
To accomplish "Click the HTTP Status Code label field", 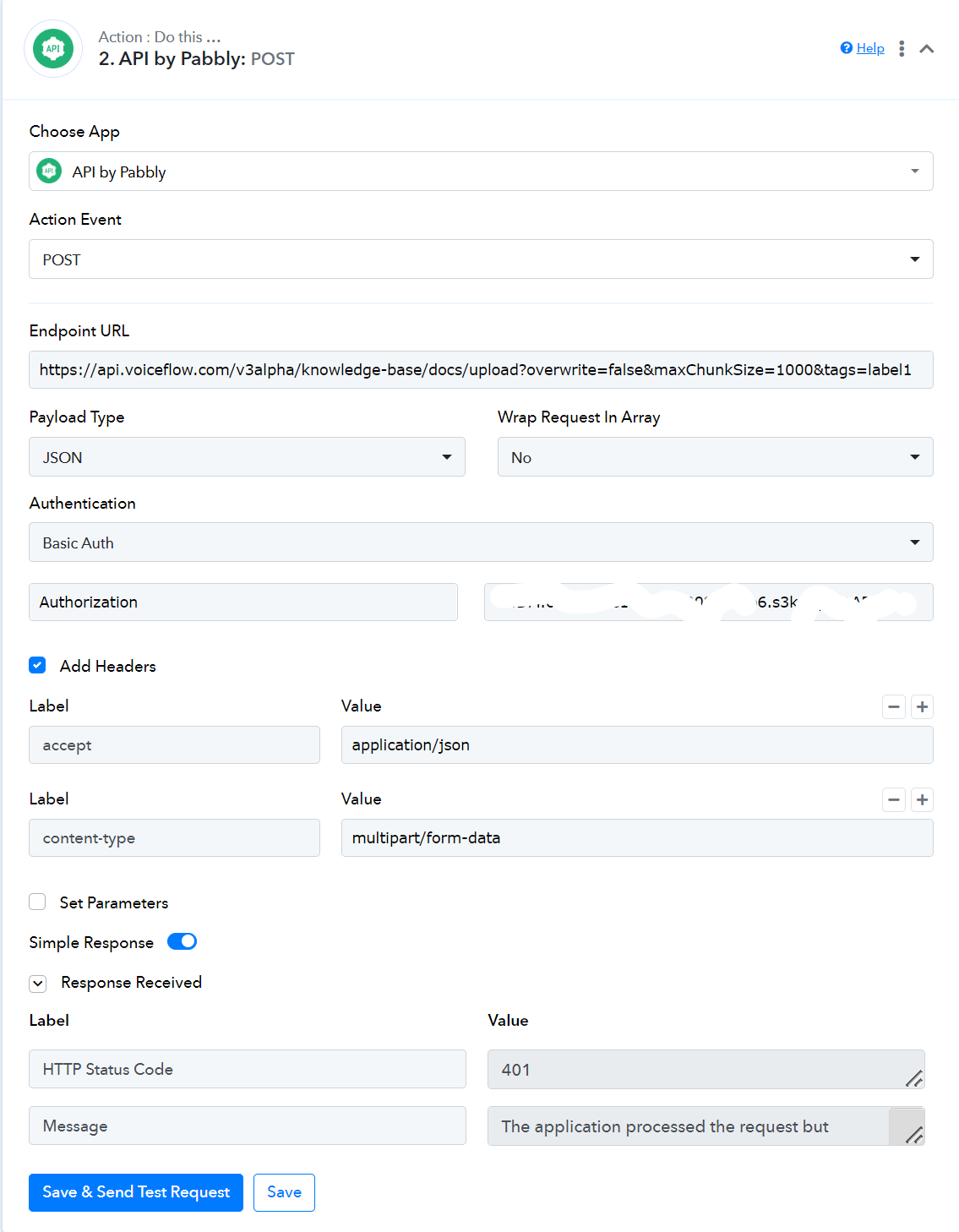I will coord(248,1069).
